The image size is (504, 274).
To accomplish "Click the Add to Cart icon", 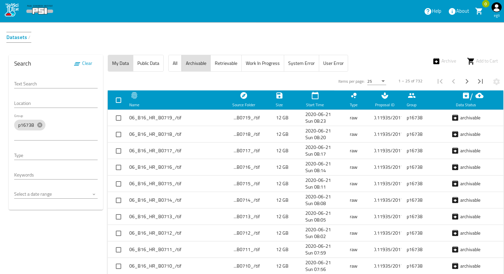I will tap(471, 61).
